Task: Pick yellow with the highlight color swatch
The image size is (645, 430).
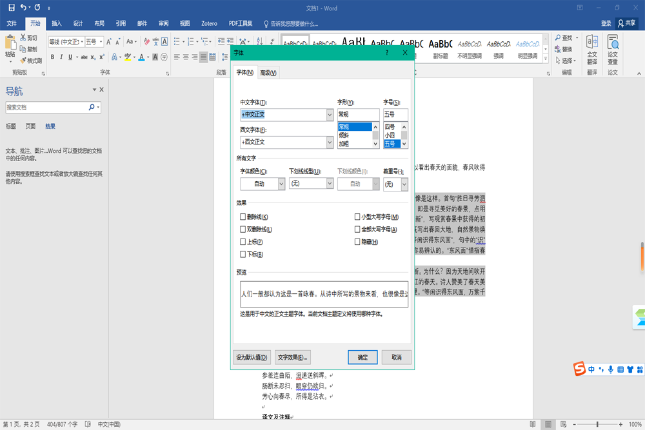Action: (x=127, y=57)
